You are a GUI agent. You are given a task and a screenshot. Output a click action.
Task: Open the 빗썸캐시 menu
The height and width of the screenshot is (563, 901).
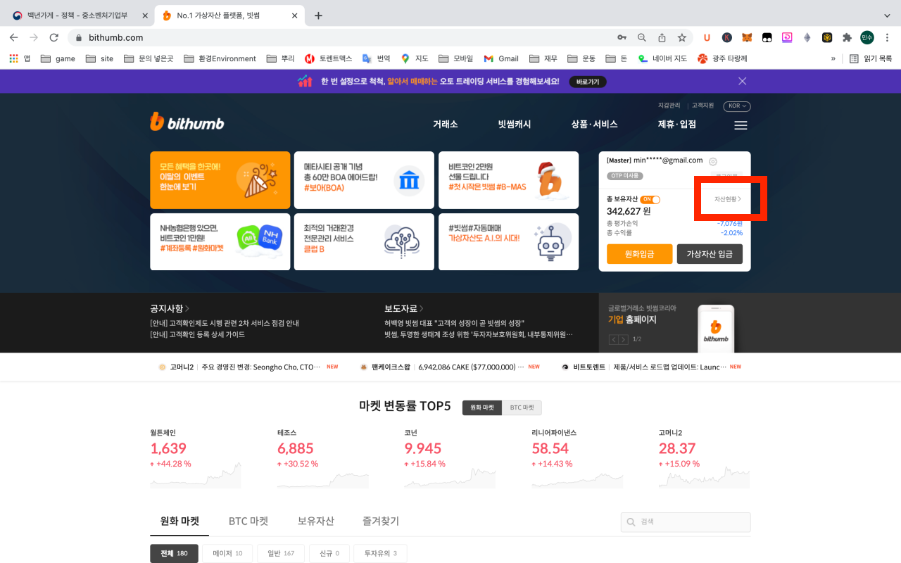[515, 125]
